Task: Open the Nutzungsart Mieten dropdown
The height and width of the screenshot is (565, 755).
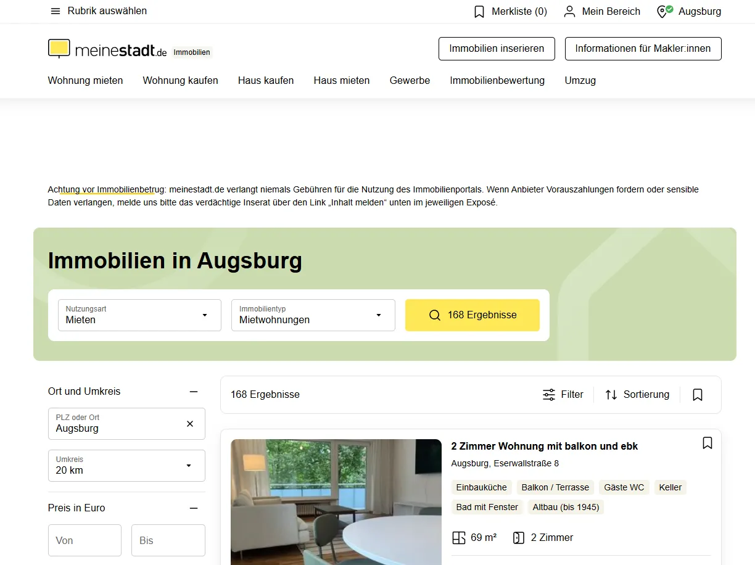Action: click(139, 315)
